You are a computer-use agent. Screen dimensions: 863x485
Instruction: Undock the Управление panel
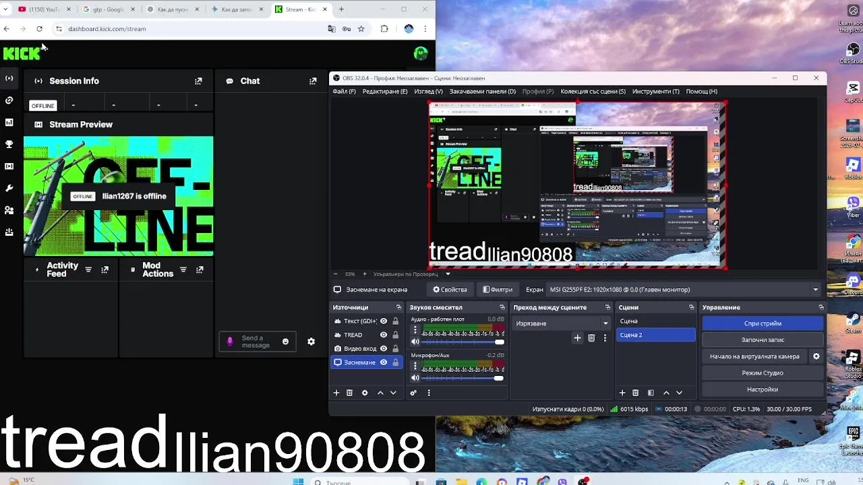pyautogui.click(x=821, y=307)
